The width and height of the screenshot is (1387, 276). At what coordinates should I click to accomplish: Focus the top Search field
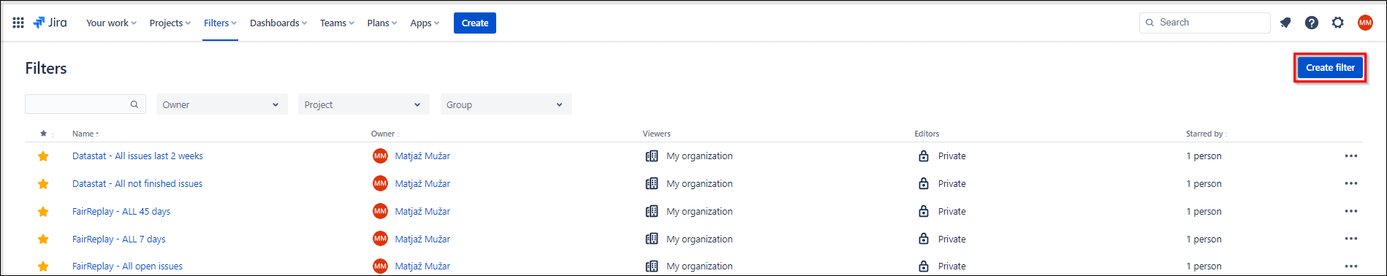(x=1205, y=23)
